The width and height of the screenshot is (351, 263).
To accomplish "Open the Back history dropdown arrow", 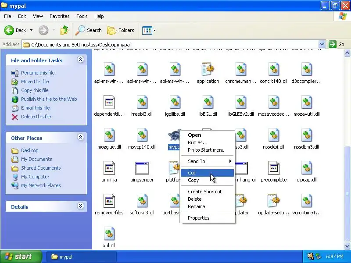I will pos(31,30).
